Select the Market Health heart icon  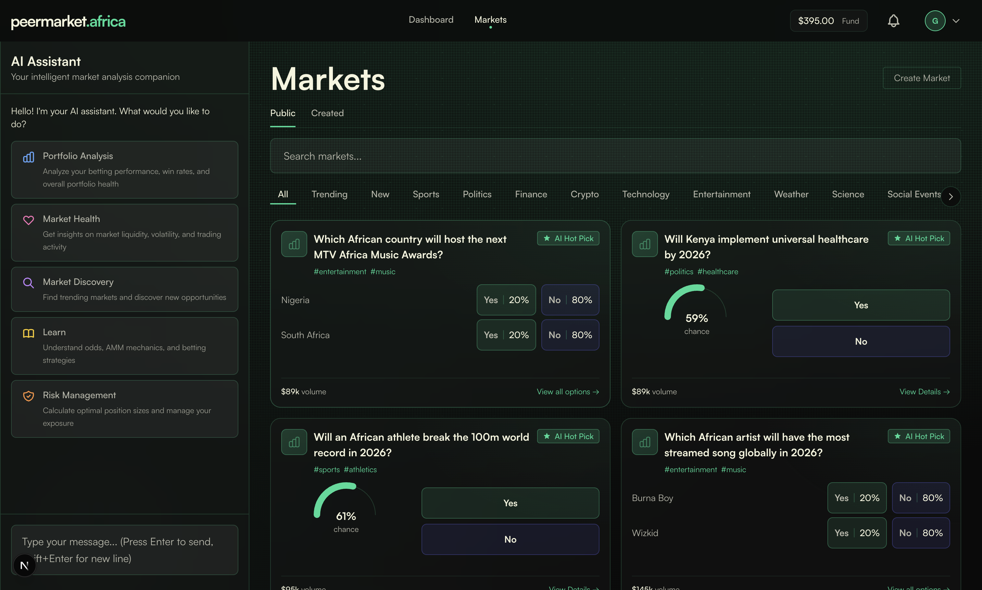28,220
